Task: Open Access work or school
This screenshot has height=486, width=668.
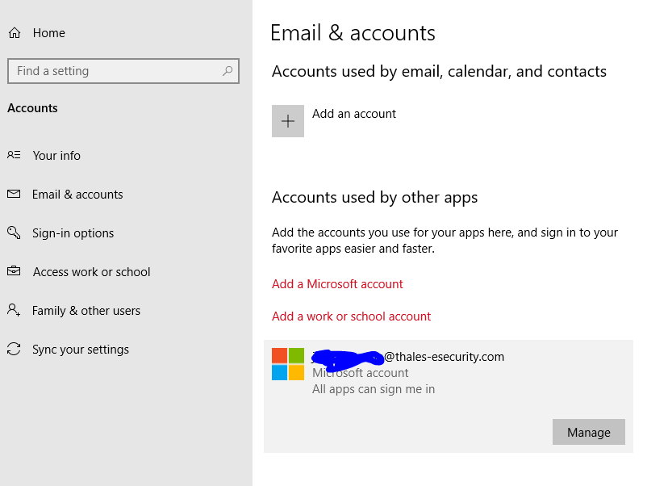Action: (92, 272)
